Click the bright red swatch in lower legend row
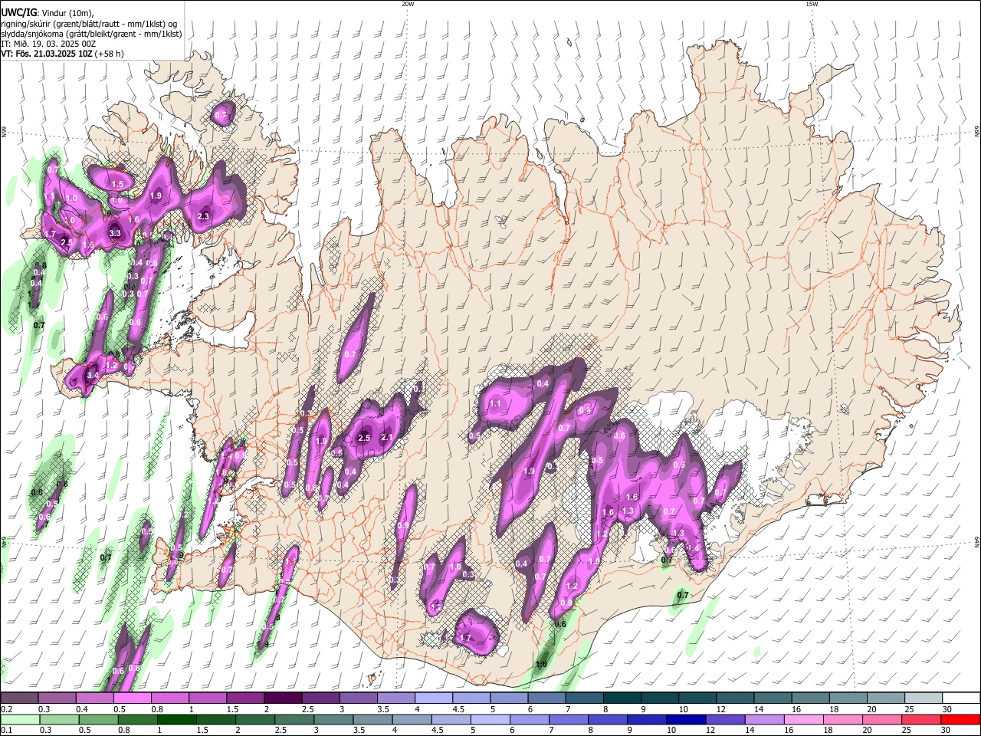The width and height of the screenshot is (981, 736). 961,719
